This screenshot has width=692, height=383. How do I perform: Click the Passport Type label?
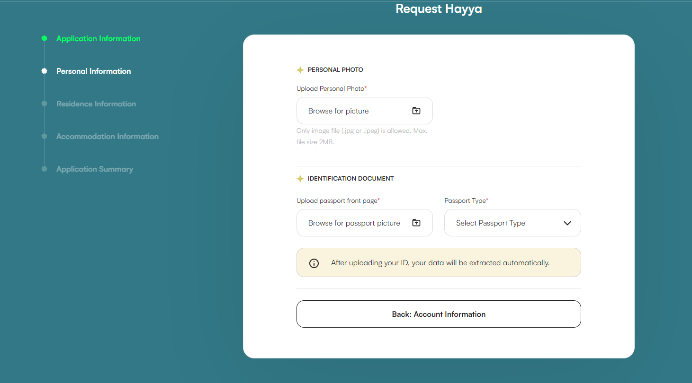(467, 201)
